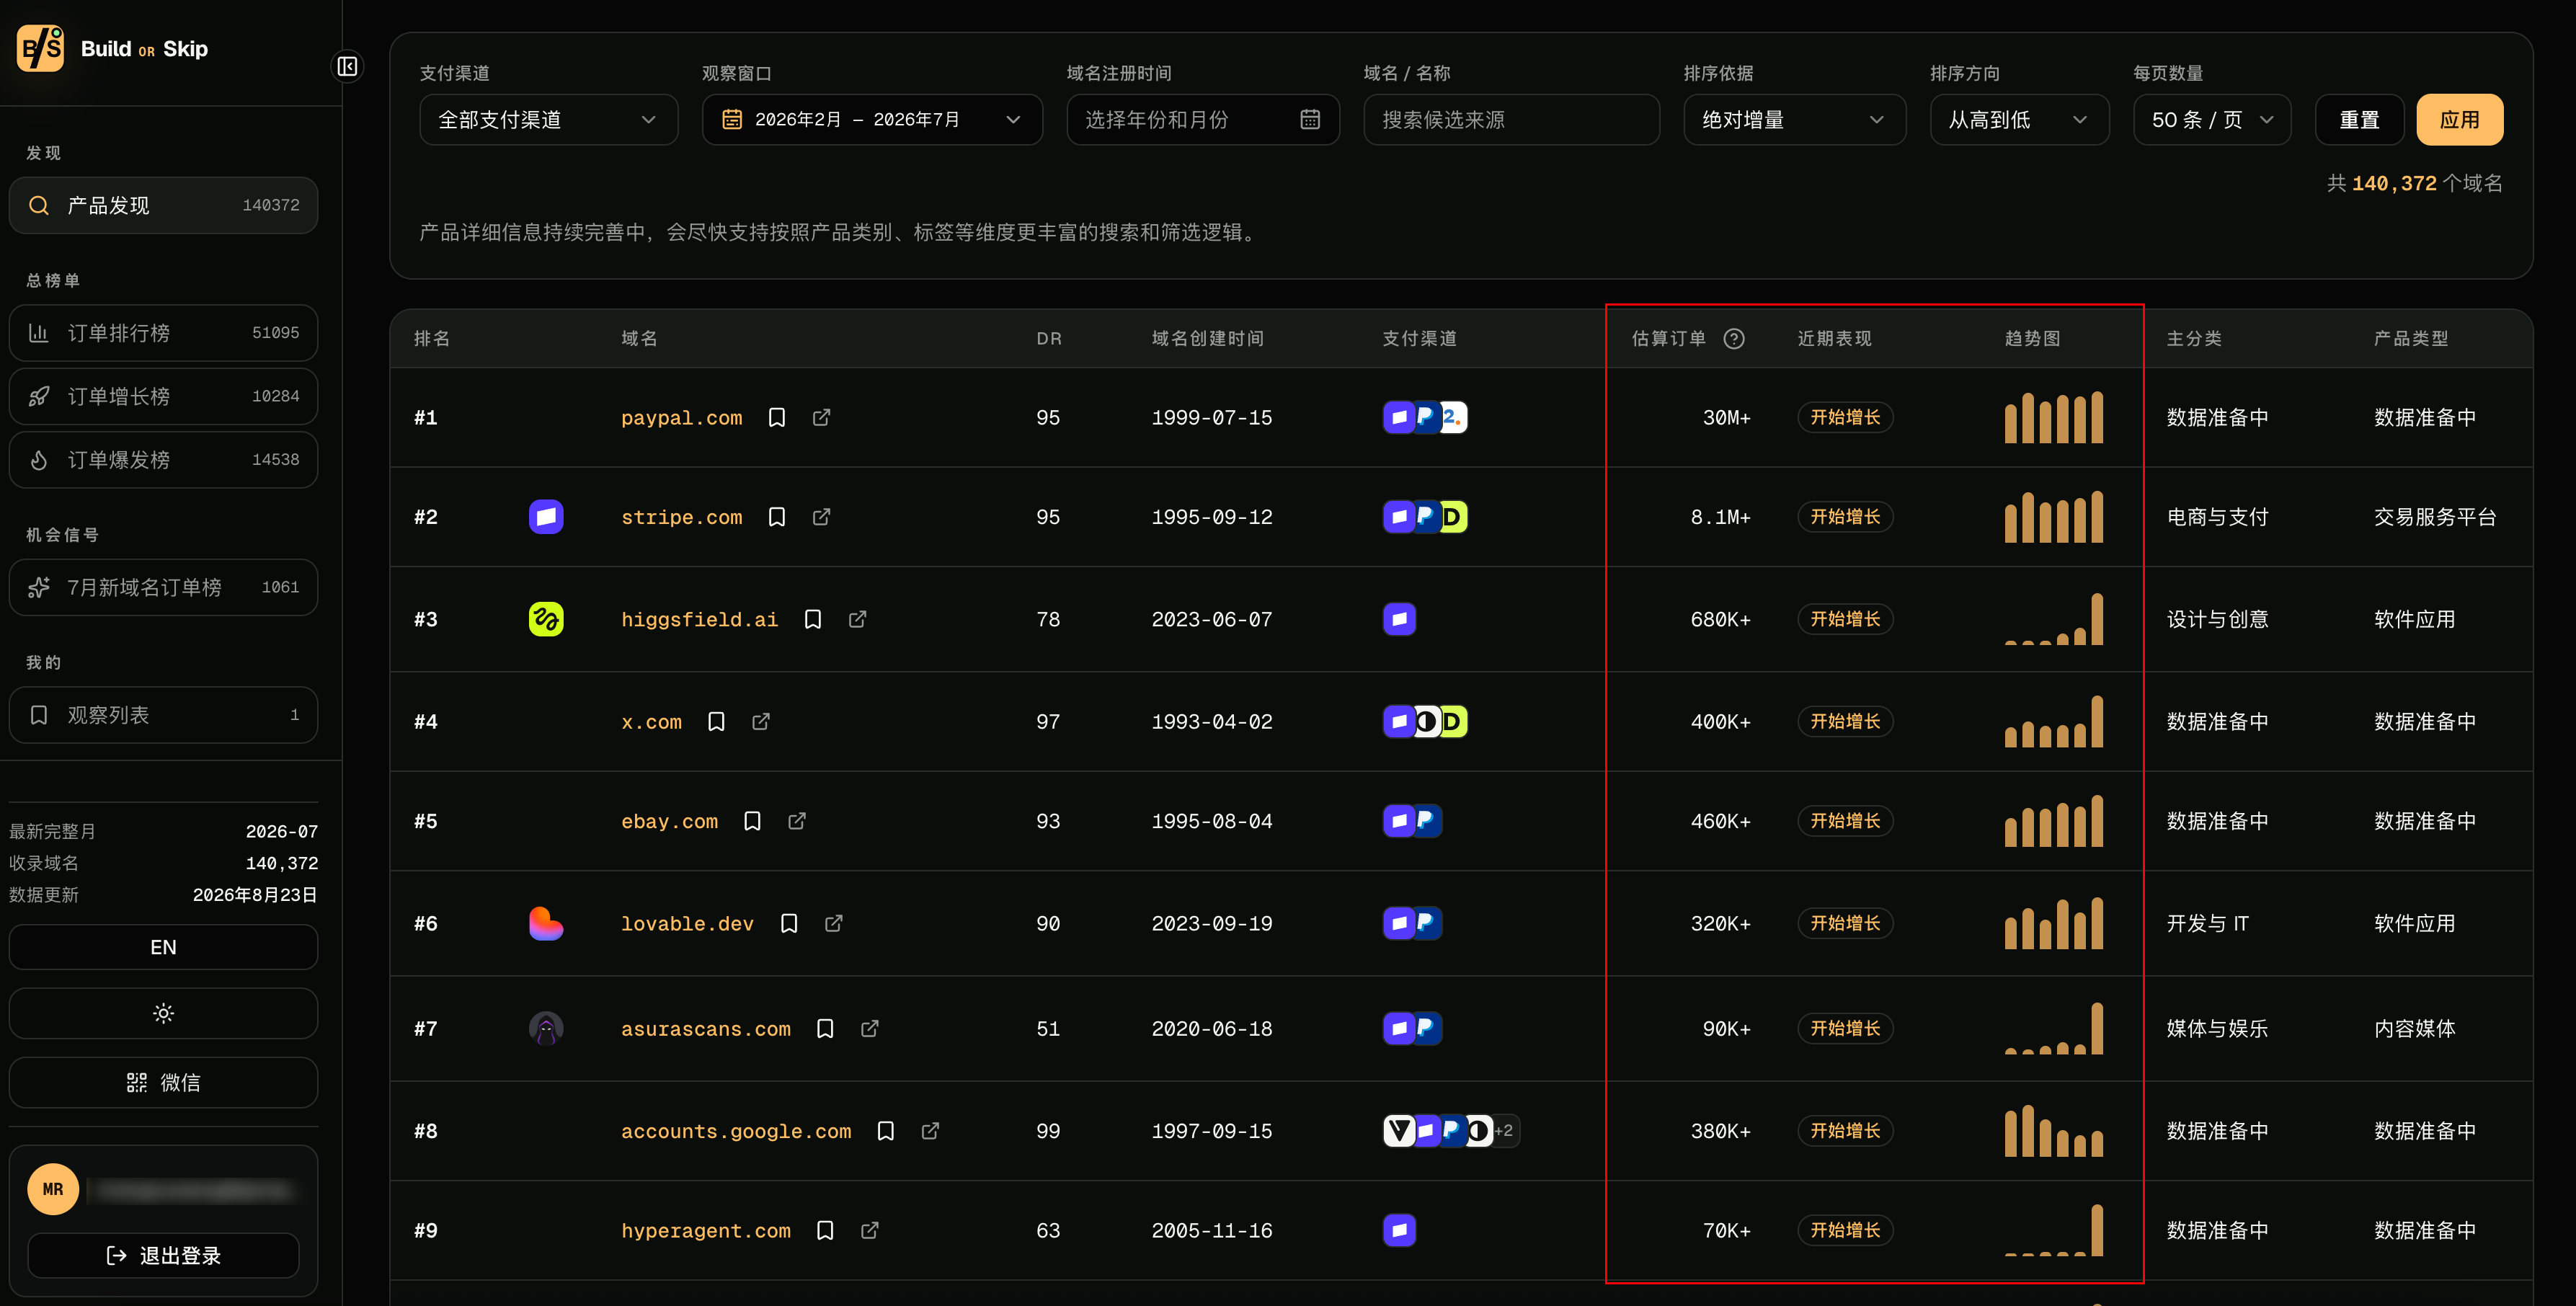Open ebay.com external link icon

point(797,821)
